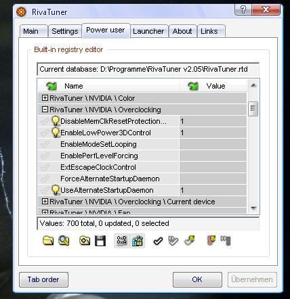The width and height of the screenshot is (290, 299).
Task: Toggle checkmark for DisableMemClkResetProtection row
Action: click(x=45, y=121)
